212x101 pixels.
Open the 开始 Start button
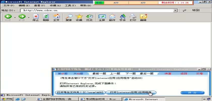tap(7, 99)
